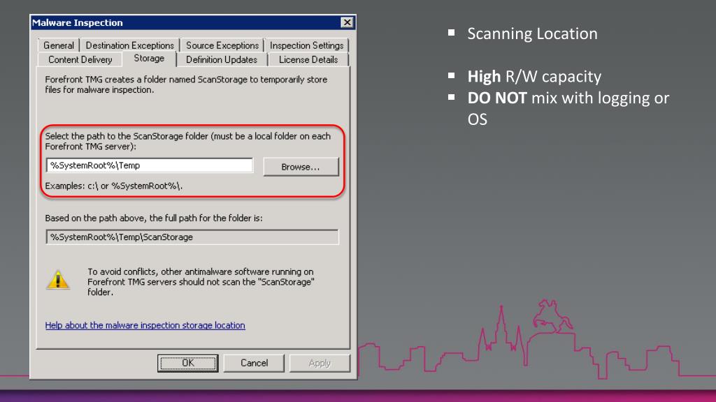The height and width of the screenshot is (402, 716).
Task: Click the read-only full path field
Action: pyautogui.click(x=192, y=237)
